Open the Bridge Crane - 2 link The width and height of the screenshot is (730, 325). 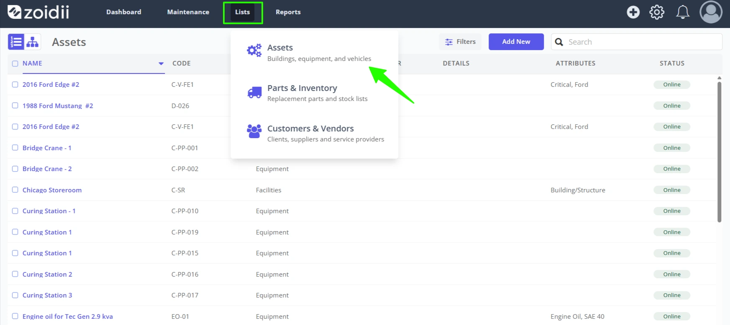(x=47, y=169)
